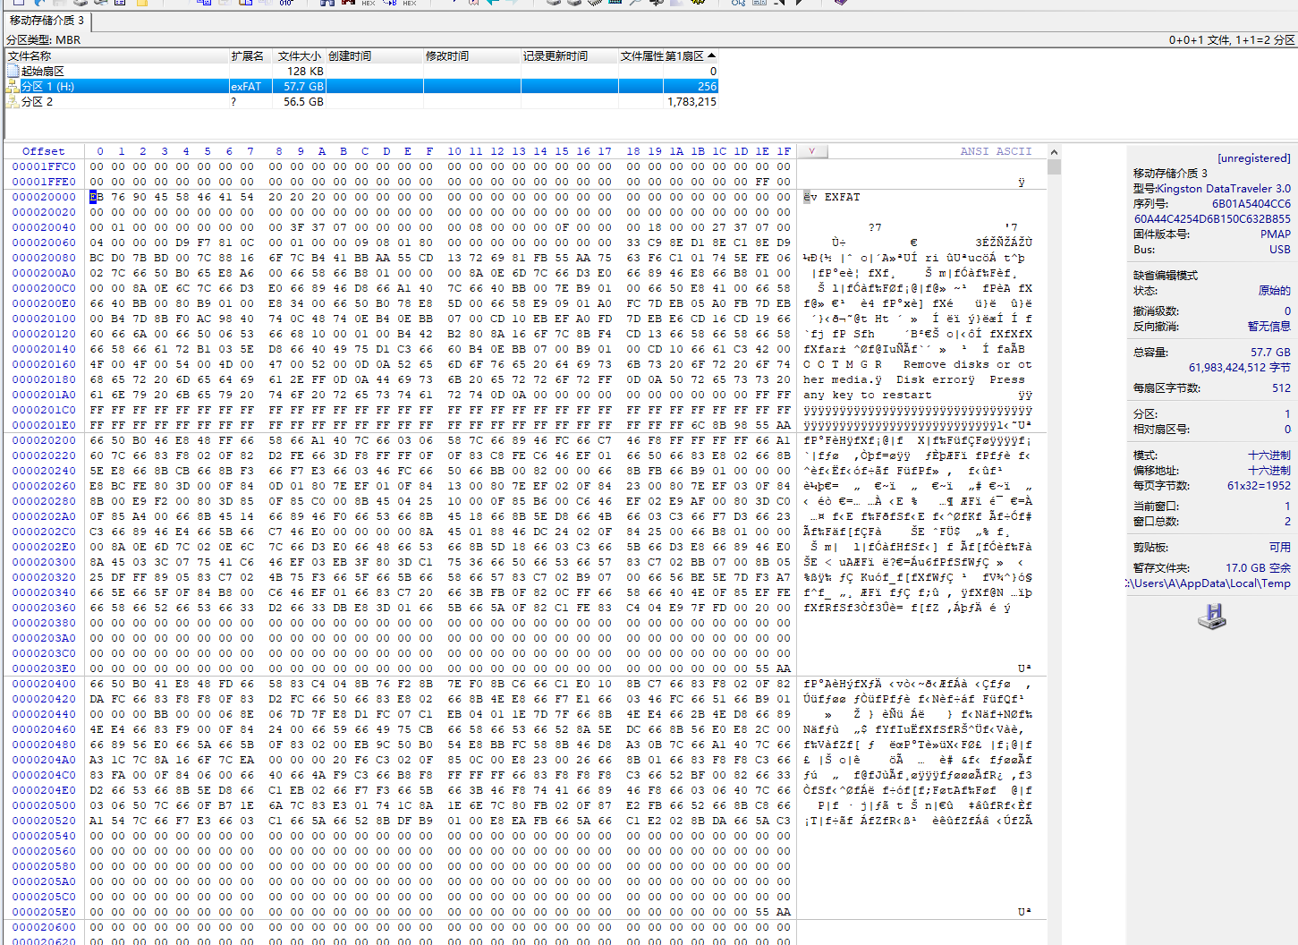
Task: Switch to the 移动存储介质 3 tab
Action: pos(47,20)
